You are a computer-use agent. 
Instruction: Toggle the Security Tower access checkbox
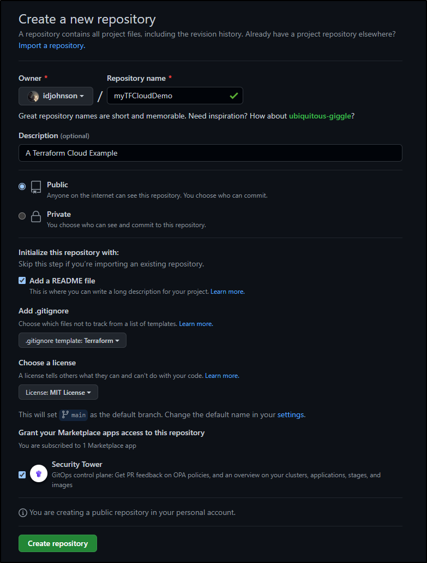click(22, 475)
